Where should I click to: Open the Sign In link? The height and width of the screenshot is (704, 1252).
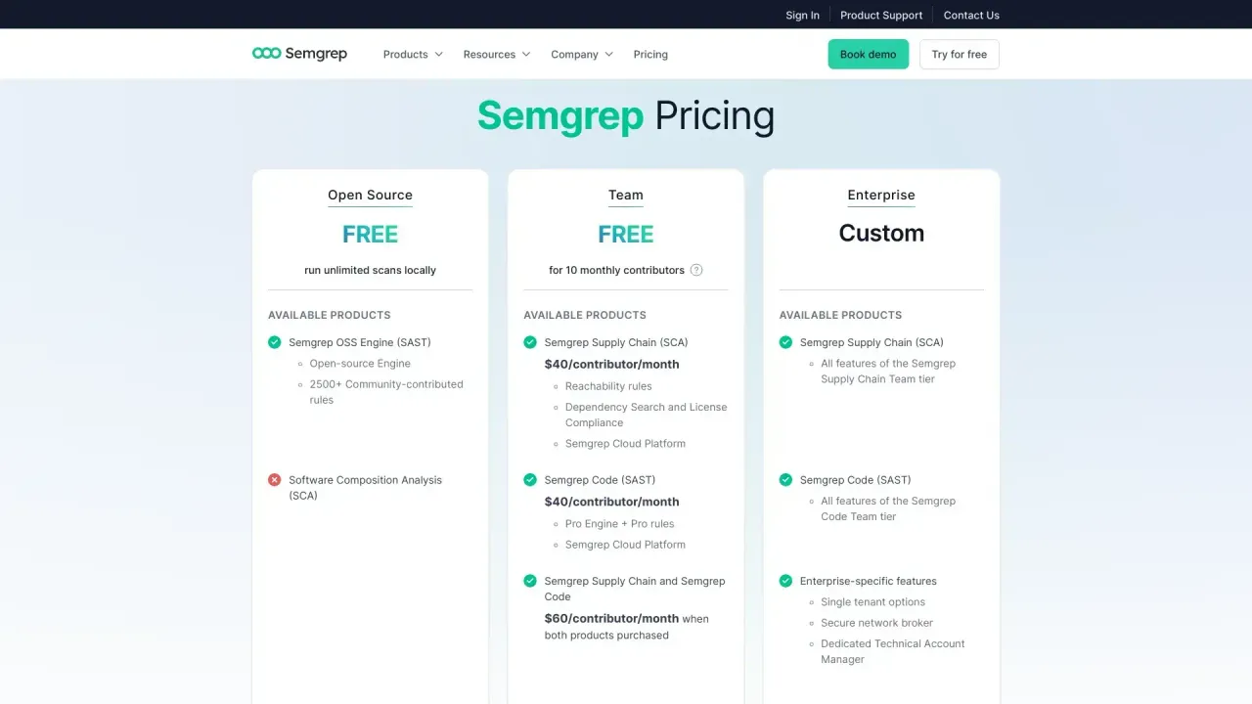pyautogui.click(x=802, y=15)
